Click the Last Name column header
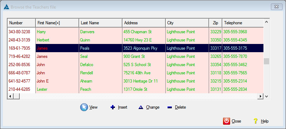 101,23
